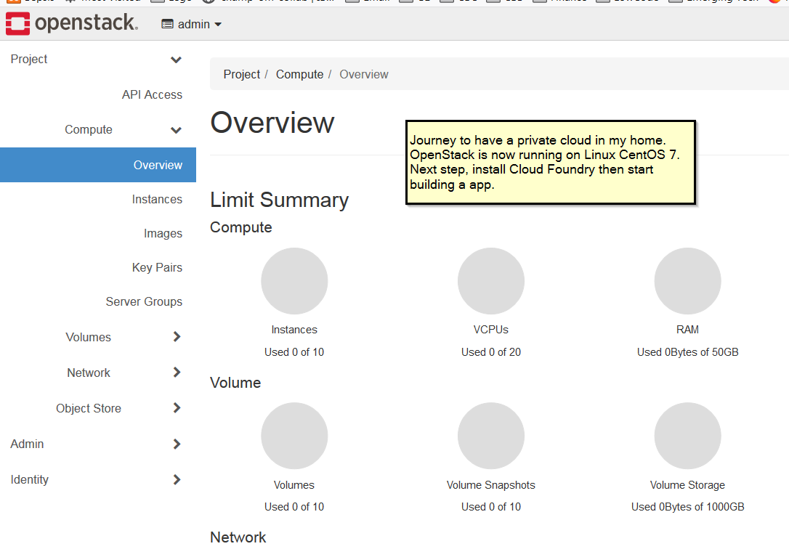
Task: Click the Volume Storage pie chart
Action: (x=688, y=436)
